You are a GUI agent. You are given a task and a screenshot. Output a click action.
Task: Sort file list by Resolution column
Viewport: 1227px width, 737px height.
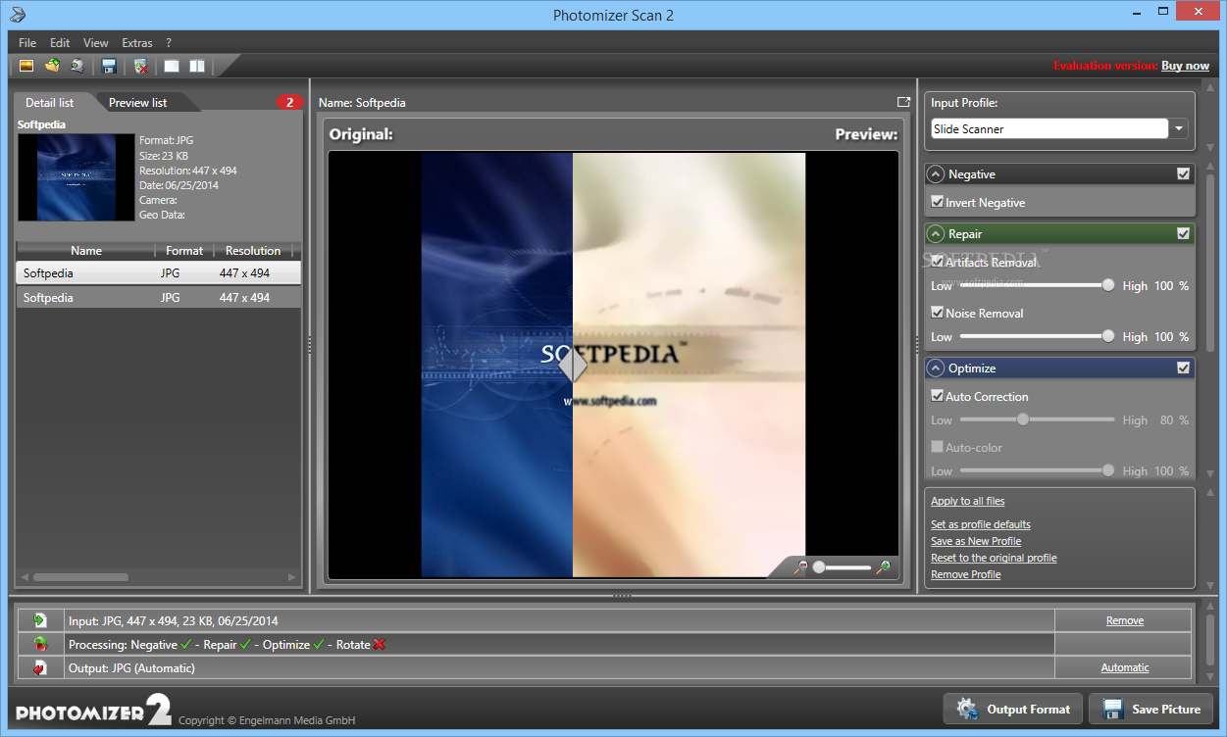coord(253,251)
